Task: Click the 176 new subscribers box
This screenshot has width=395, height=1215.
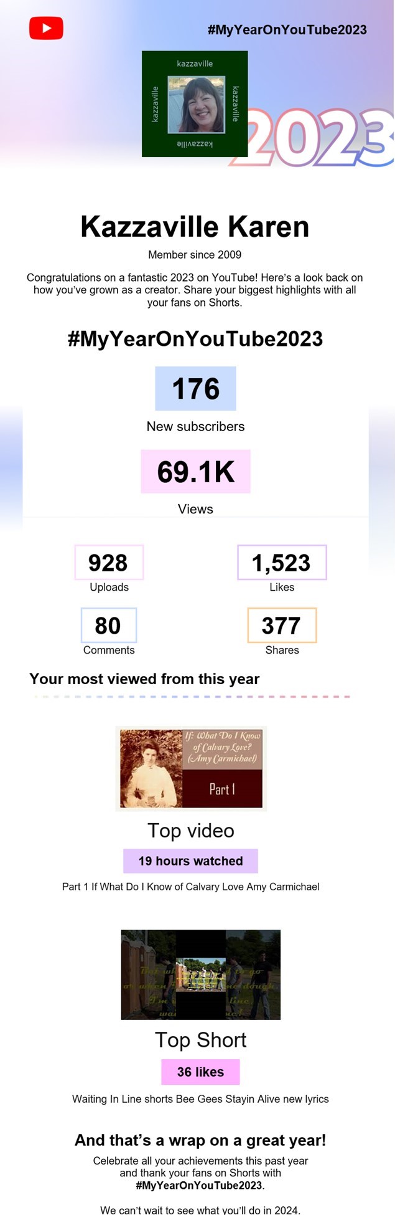Action: coord(195,389)
